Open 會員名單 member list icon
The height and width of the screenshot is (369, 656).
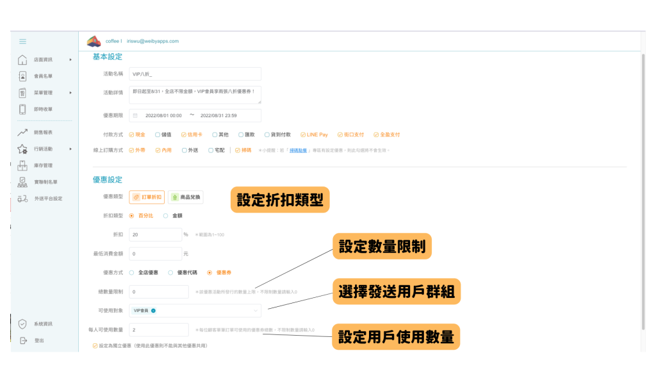point(22,76)
